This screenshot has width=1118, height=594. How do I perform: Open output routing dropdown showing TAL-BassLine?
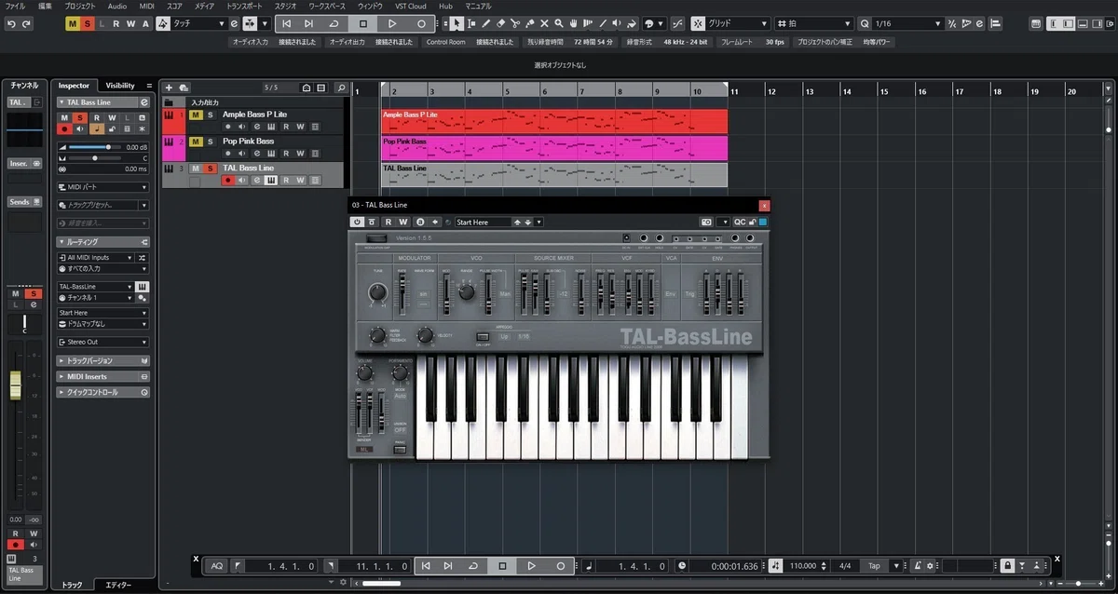[x=97, y=287]
